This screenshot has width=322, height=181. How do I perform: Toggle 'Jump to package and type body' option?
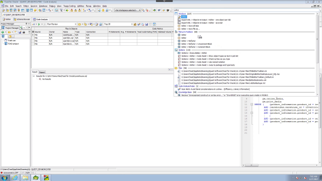179,65
